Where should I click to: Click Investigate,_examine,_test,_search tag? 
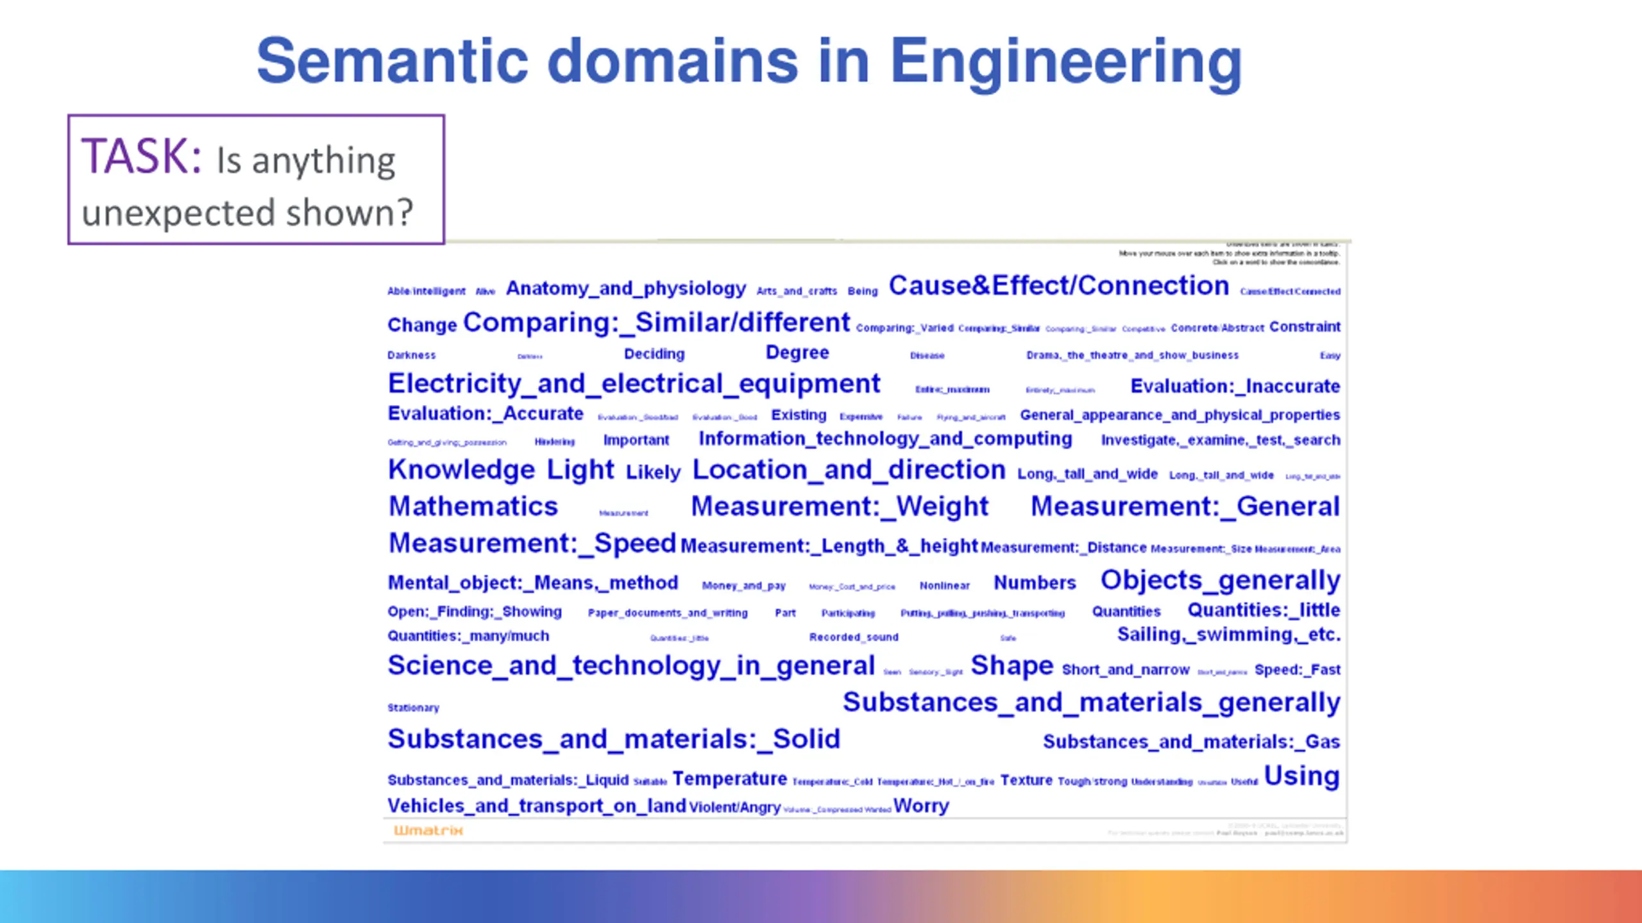point(1221,440)
